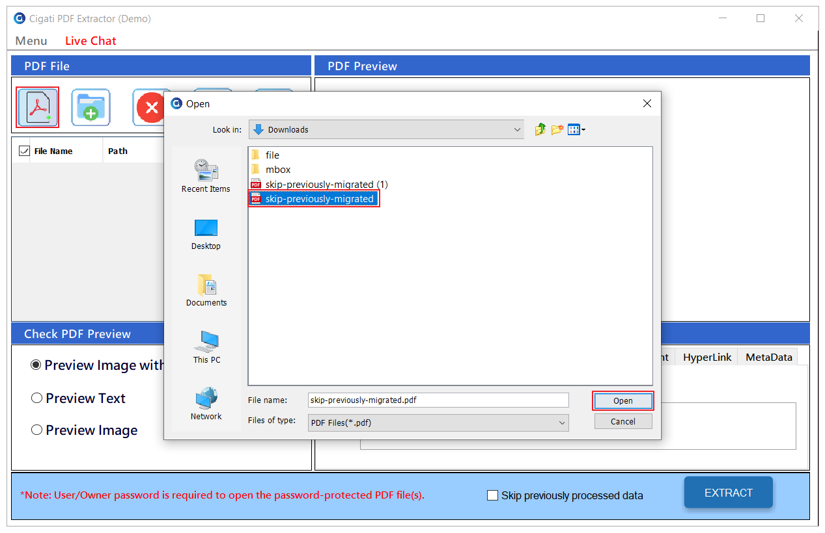Click the Add folder icon
This screenshot has width=825, height=533.
coord(91,107)
